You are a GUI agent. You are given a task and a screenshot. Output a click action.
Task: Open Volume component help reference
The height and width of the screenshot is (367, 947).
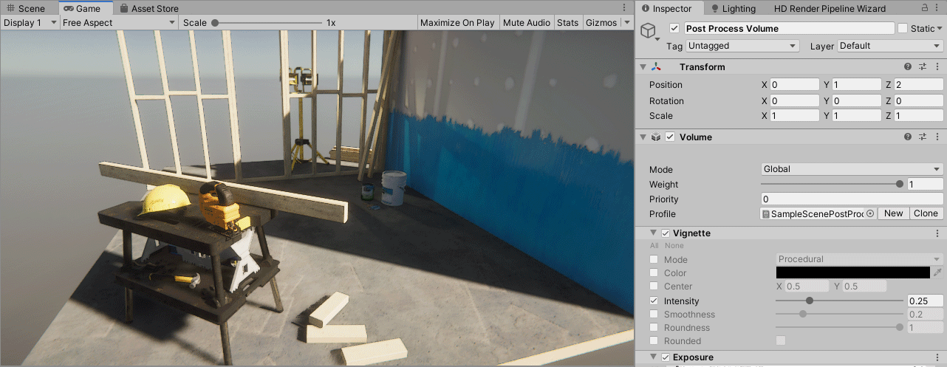[x=908, y=137]
